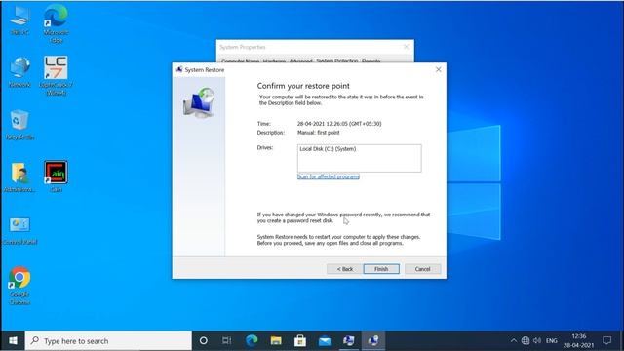Close the System Restore dialog

pos(438,69)
